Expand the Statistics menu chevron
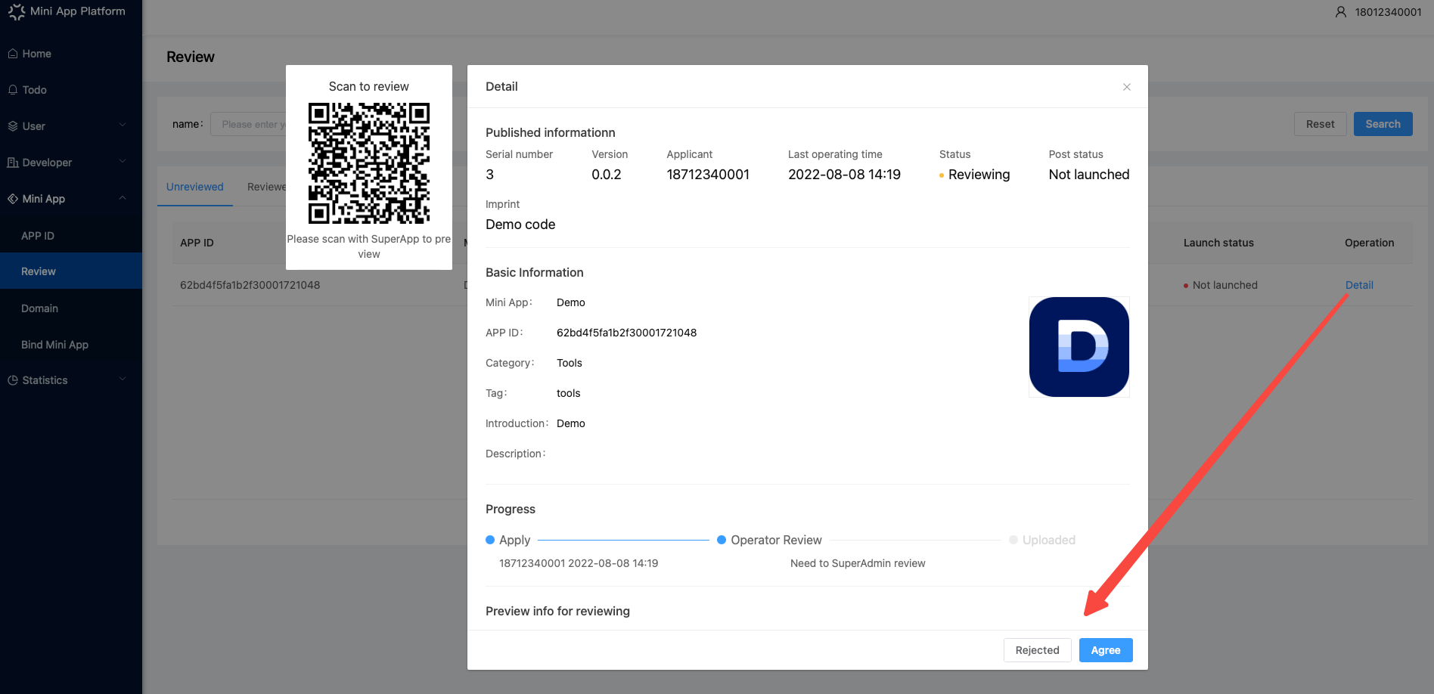Screen dimensions: 1434x694 point(123,380)
